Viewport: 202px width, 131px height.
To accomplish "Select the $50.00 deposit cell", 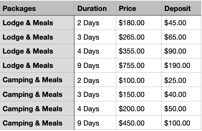I will 181,108.
